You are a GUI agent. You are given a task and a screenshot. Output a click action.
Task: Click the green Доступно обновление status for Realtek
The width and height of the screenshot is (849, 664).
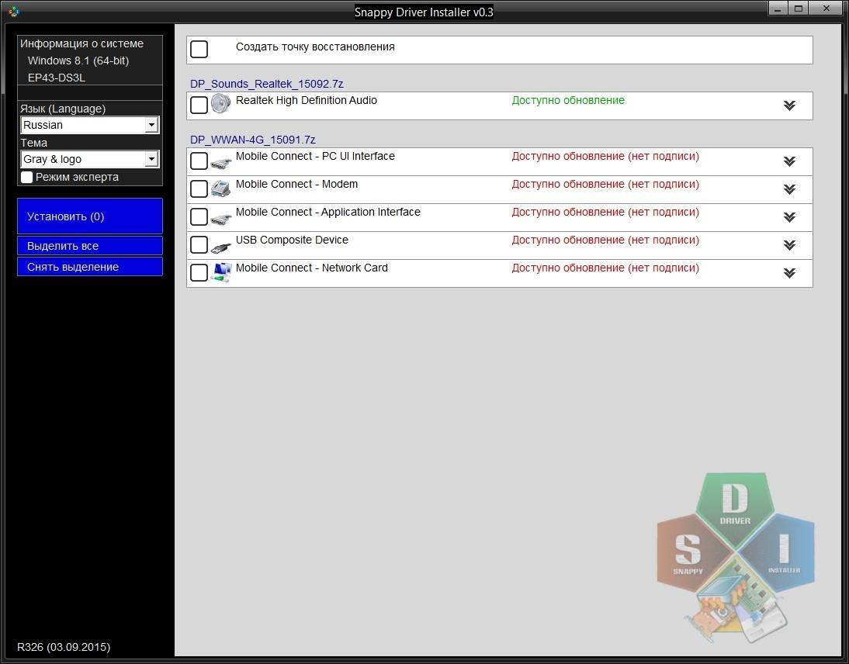568,100
